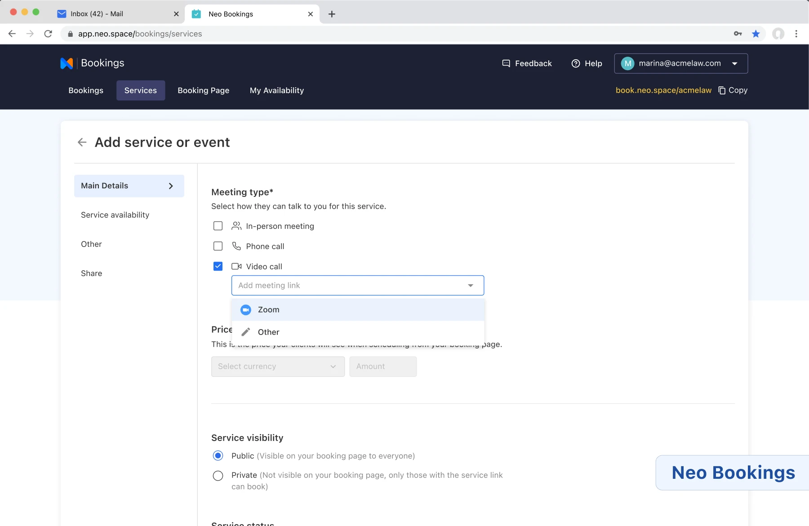The width and height of the screenshot is (809, 526).
Task: Collapse the Add meeting link dropdown
Action: (x=471, y=285)
